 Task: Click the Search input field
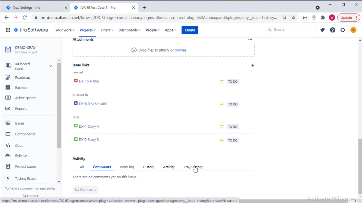pos(293,30)
